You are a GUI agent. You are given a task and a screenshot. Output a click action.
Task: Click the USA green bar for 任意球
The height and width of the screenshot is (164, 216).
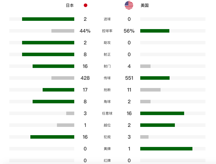tap(162, 113)
